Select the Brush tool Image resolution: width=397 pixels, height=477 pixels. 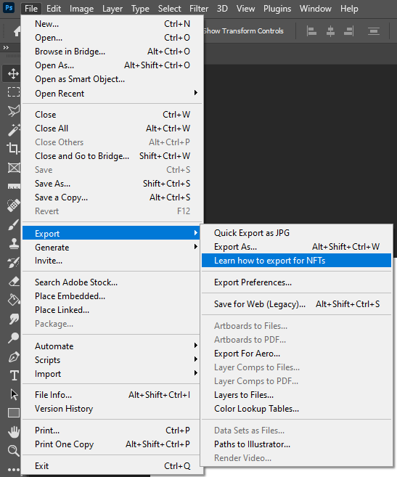pos(13,225)
